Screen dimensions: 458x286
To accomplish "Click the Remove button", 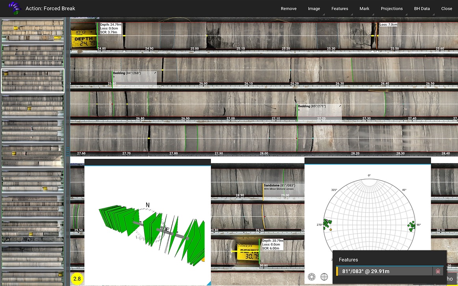I will point(289,8).
